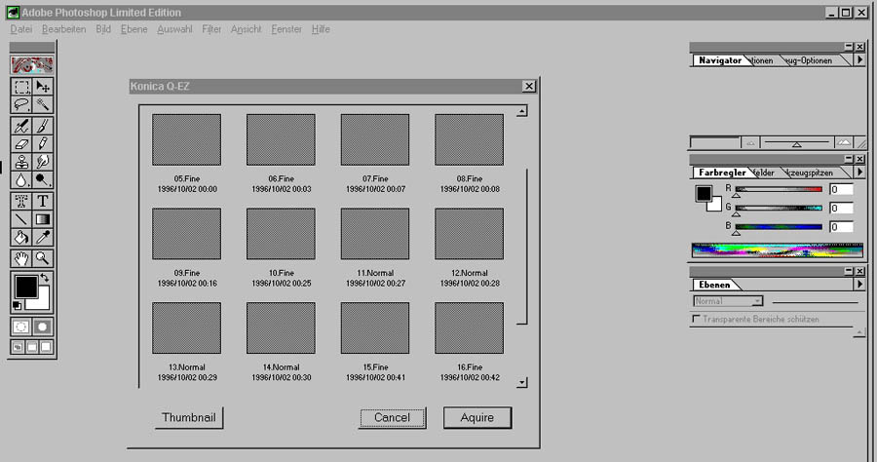Image resolution: width=877 pixels, height=462 pixels.
Task: Click the Navigator zoom out small mountains button
Action: [x=750, y=143]
